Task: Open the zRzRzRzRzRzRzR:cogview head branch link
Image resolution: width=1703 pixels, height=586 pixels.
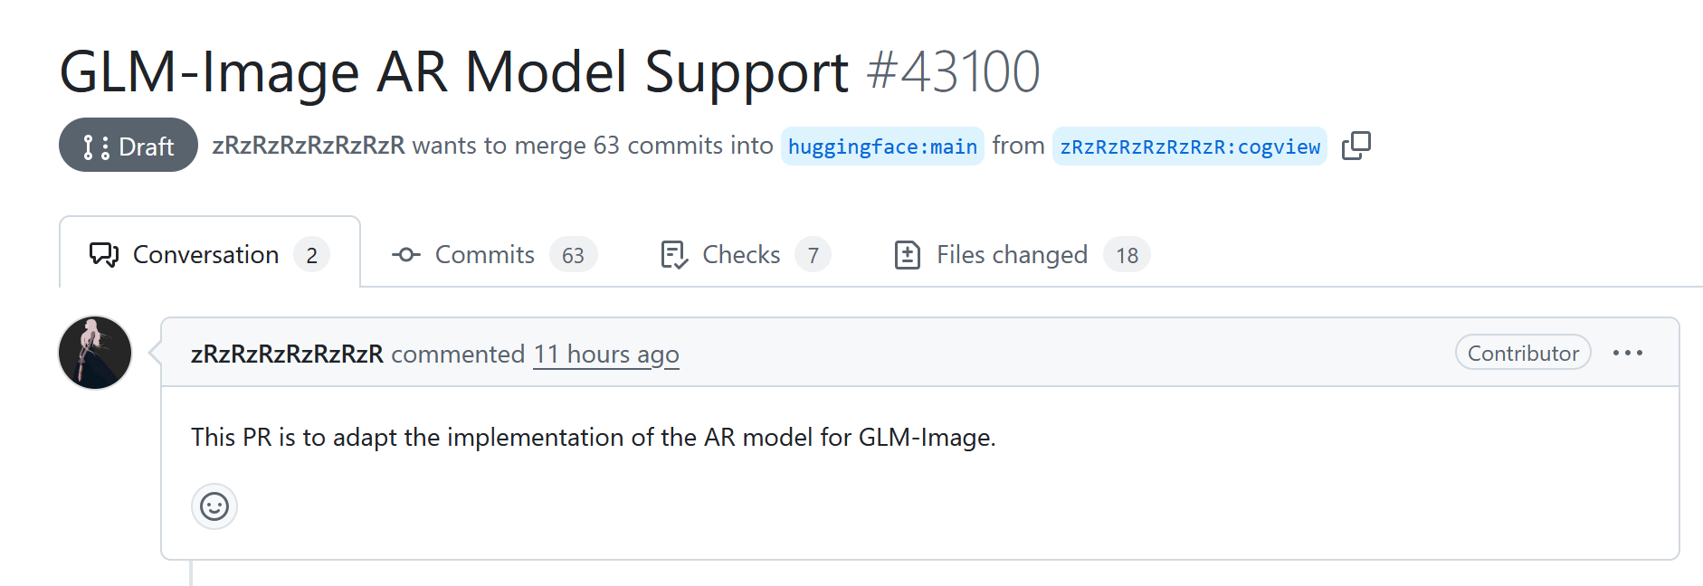Action: (x=1189, y=146)
